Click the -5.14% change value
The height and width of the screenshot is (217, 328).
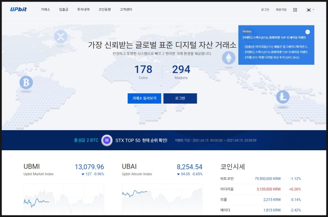pos(295,200)
